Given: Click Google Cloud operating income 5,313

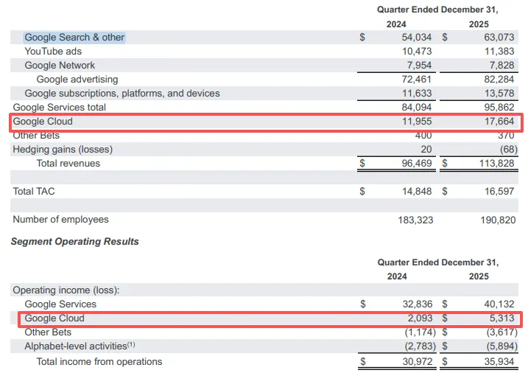Looking at the screenshot, I should click(501, 318).
